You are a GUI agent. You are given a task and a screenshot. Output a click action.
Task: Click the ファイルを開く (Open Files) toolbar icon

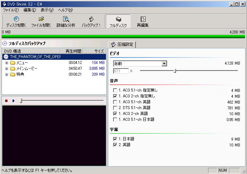pos(41,19)
